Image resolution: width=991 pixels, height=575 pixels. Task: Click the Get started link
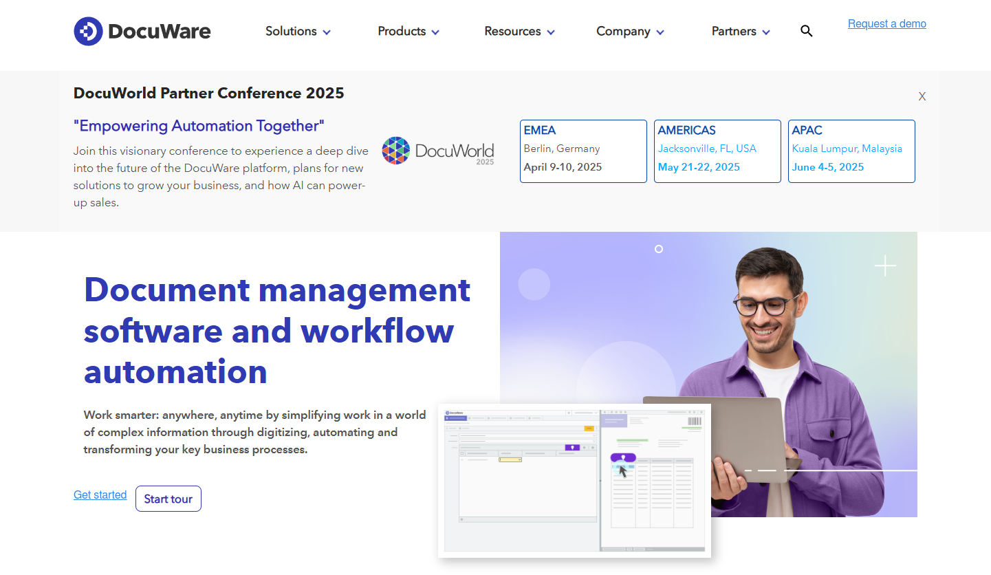coord(100,495)
